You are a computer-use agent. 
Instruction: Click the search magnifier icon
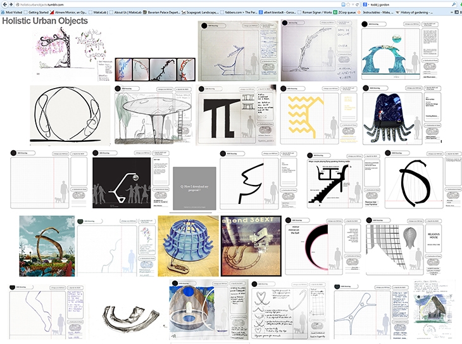[453, 4]
